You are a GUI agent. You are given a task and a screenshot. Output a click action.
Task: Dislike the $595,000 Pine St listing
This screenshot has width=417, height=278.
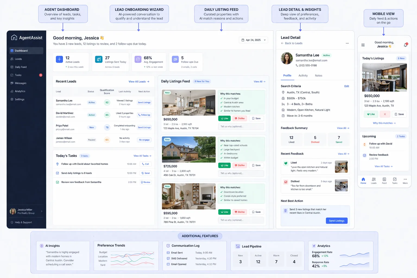tap(240, 212)
